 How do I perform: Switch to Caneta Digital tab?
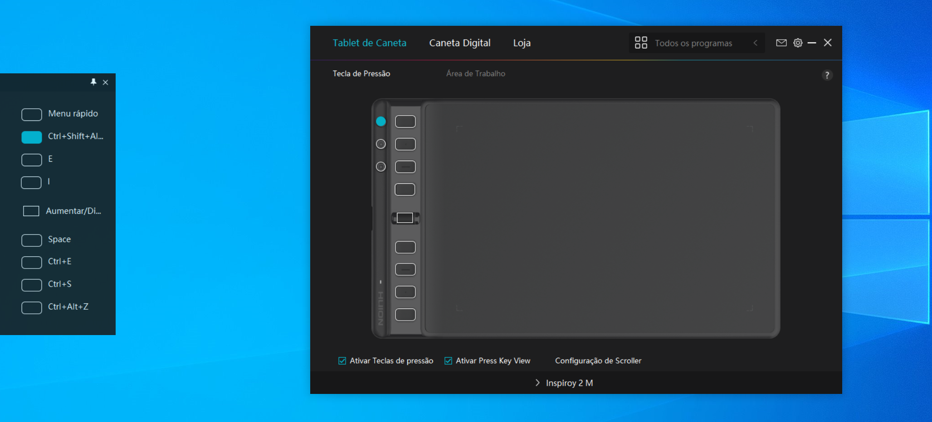point(459,43)
